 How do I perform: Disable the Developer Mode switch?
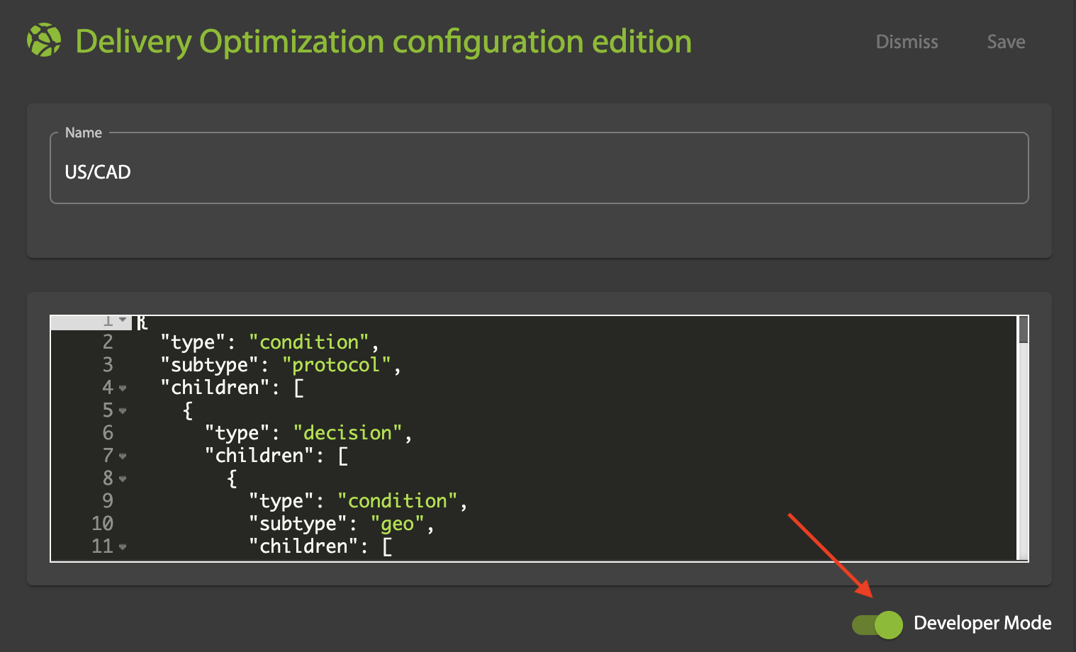(878, 624)
